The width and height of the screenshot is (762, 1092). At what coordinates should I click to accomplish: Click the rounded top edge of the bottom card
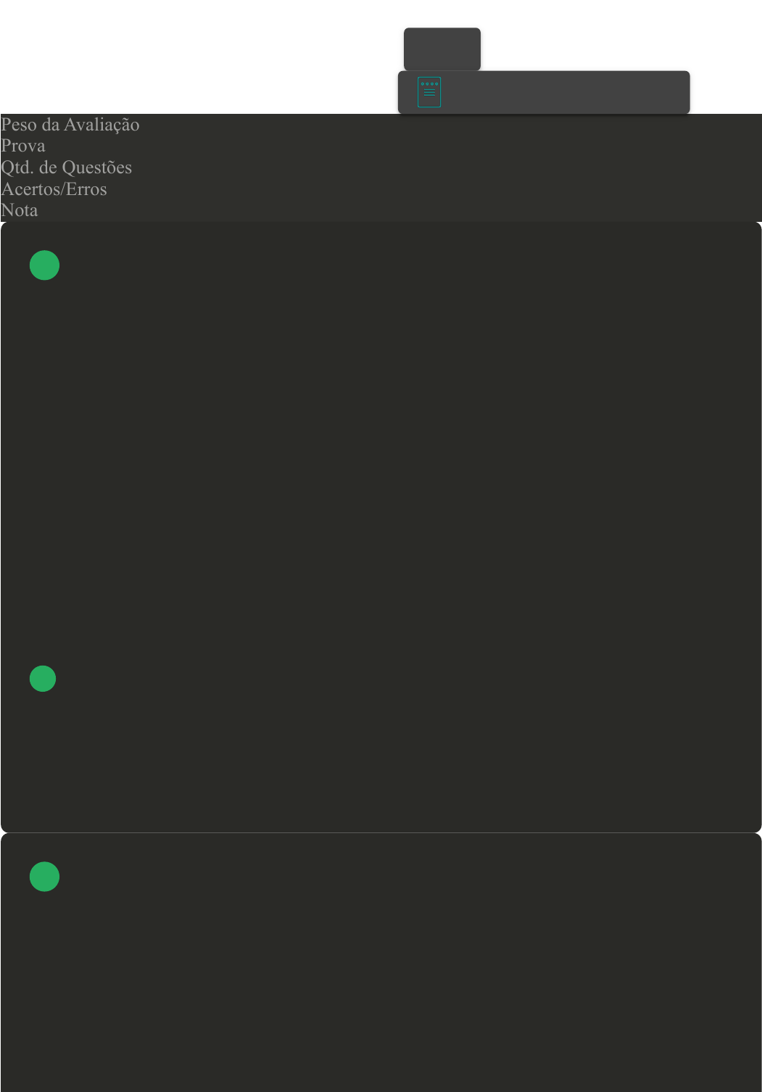(x=381, y=836)
